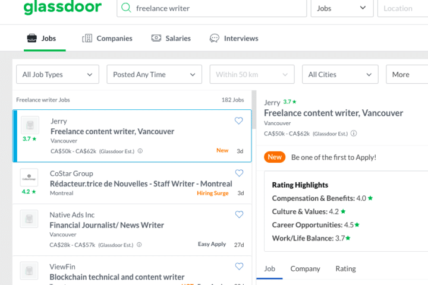This screenshot has width=428, height=285.
Task: Click the Native Ads Inc company name
Action: point(72,215)
